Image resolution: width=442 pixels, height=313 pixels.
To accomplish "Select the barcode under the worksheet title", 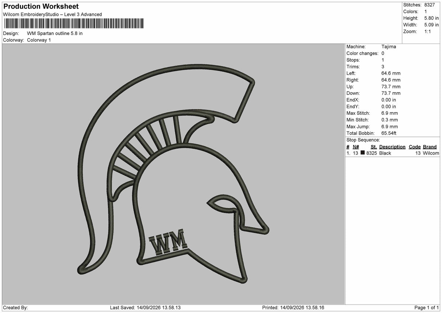I will click(x=74, y=24).
